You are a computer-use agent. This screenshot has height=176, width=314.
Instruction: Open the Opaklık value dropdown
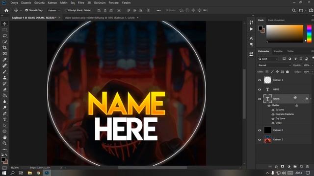(x=312, y=65)
